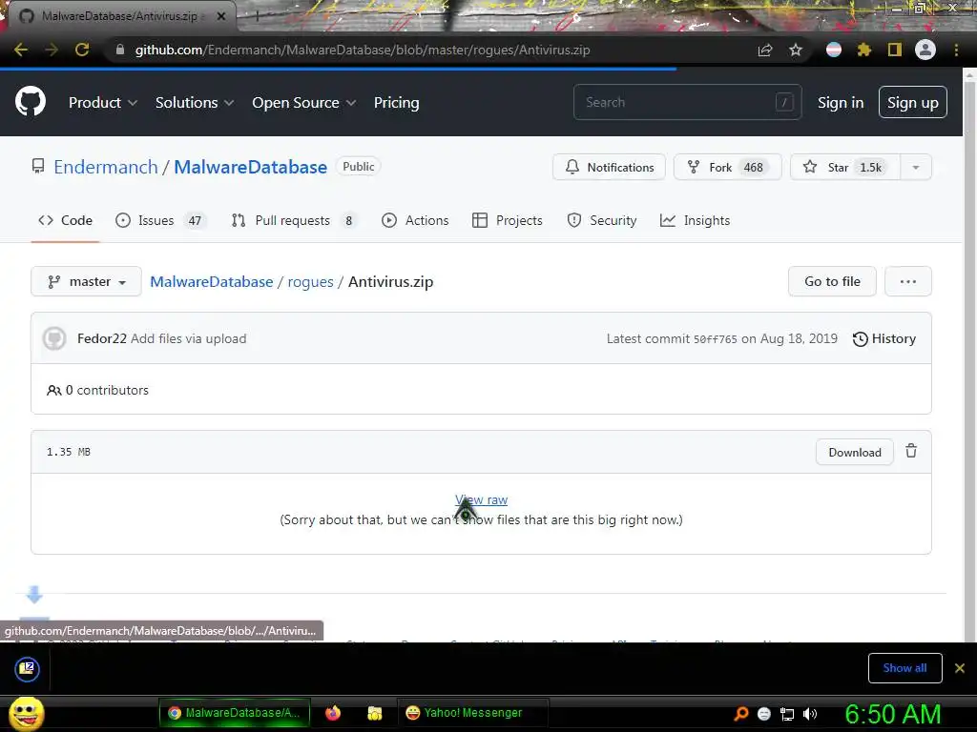Expand the Solutions menu
This screenshot has width=977, height=732.
[195, 103]
